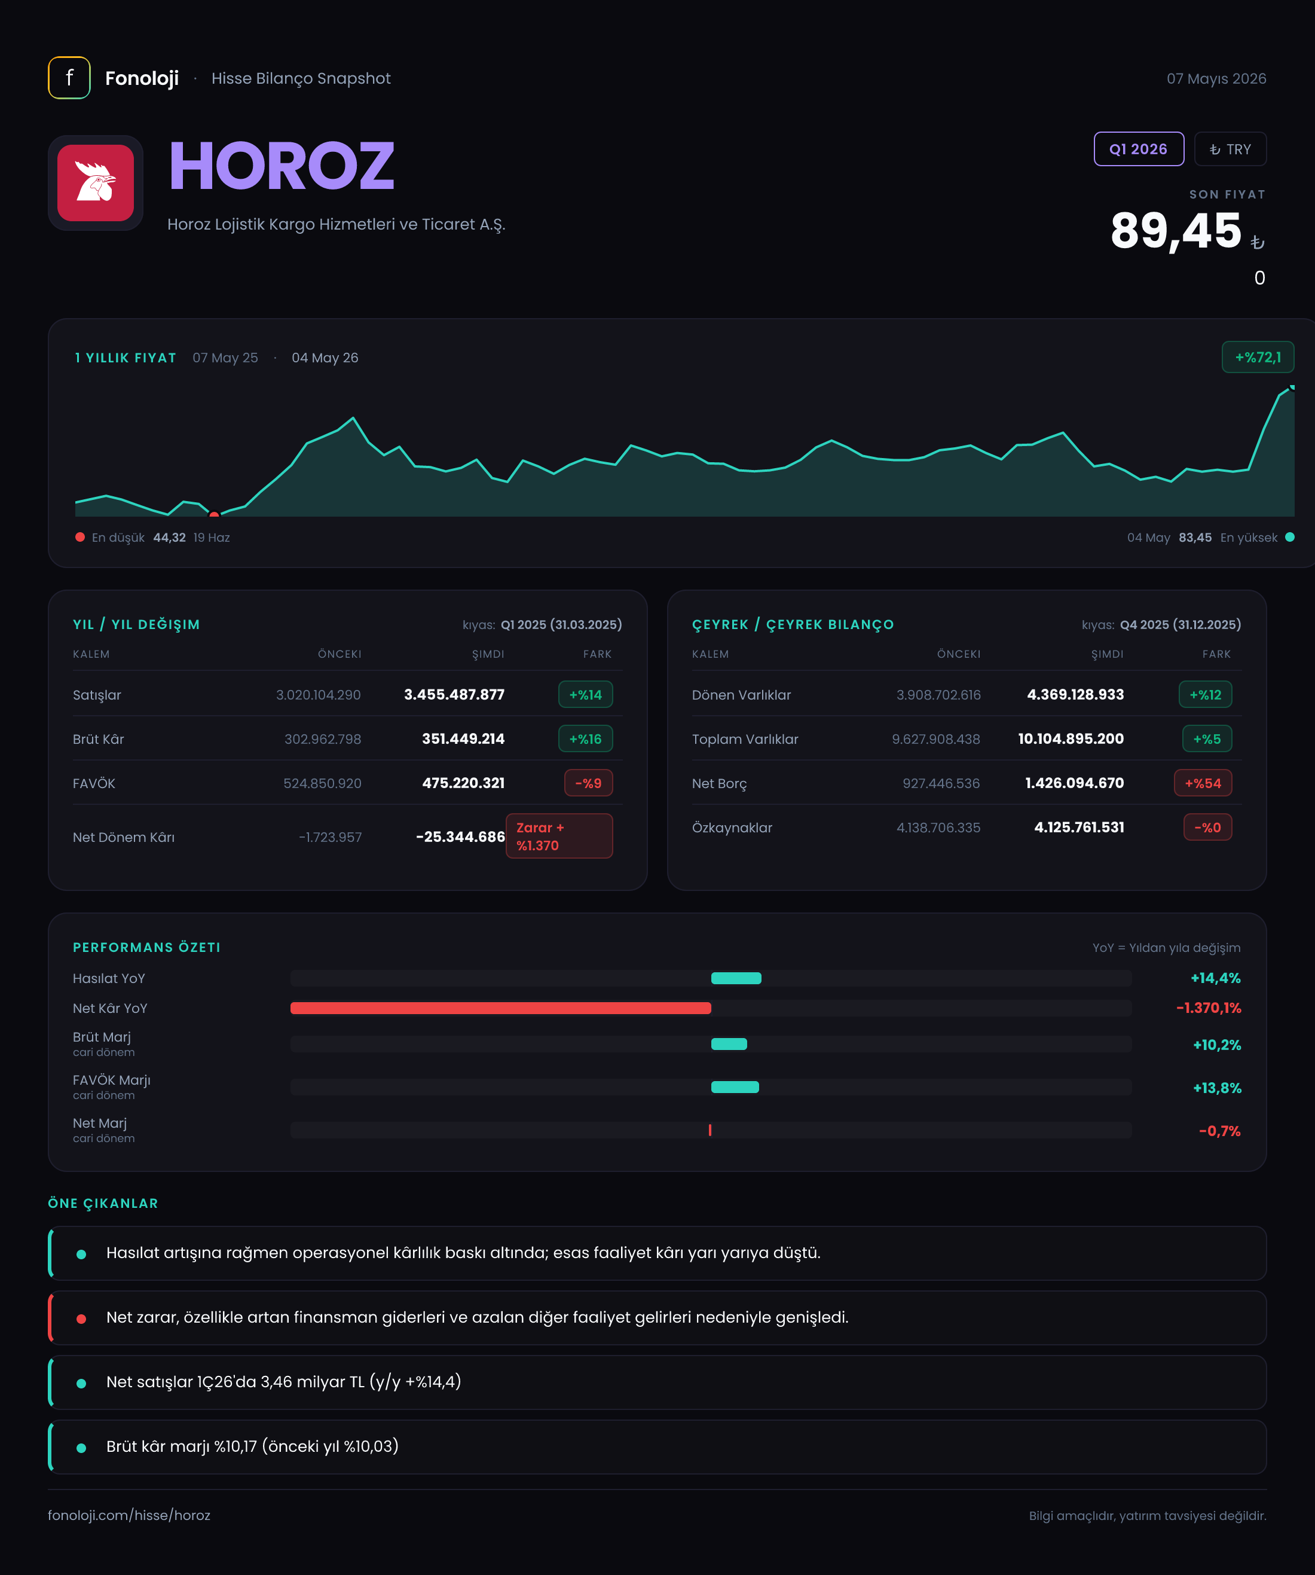Click the +14,4% Hasılat YoY figure
Viewport: 1315px width, 1575px height.
1215,978
